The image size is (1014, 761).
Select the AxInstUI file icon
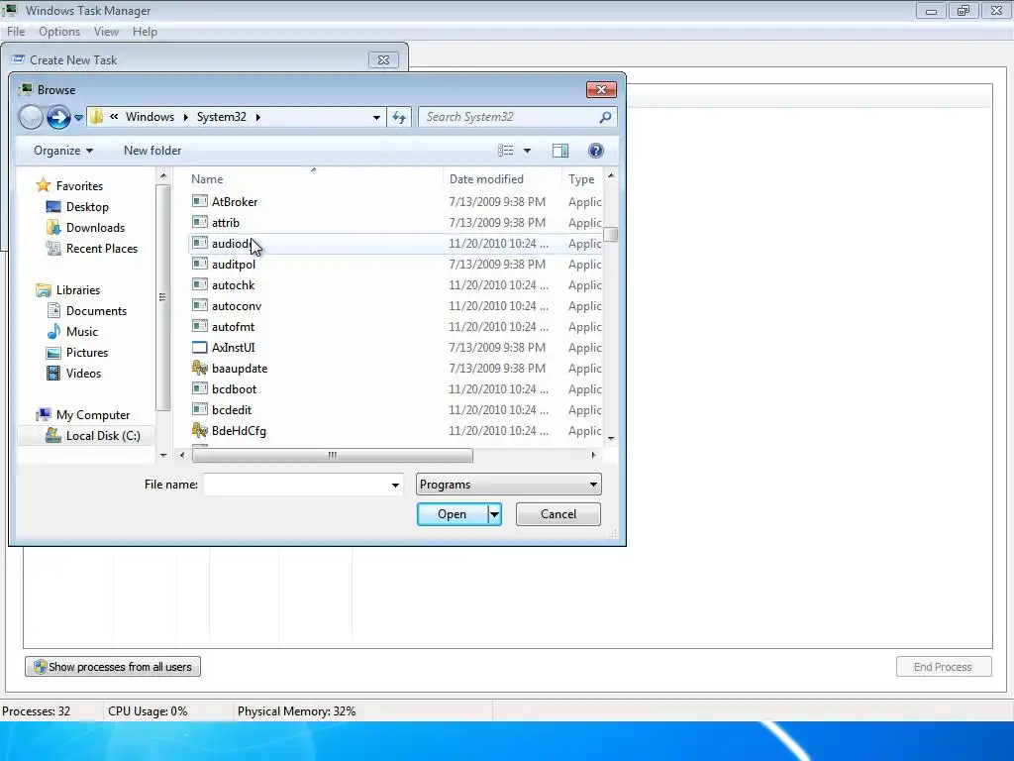[x=200, y=348]
